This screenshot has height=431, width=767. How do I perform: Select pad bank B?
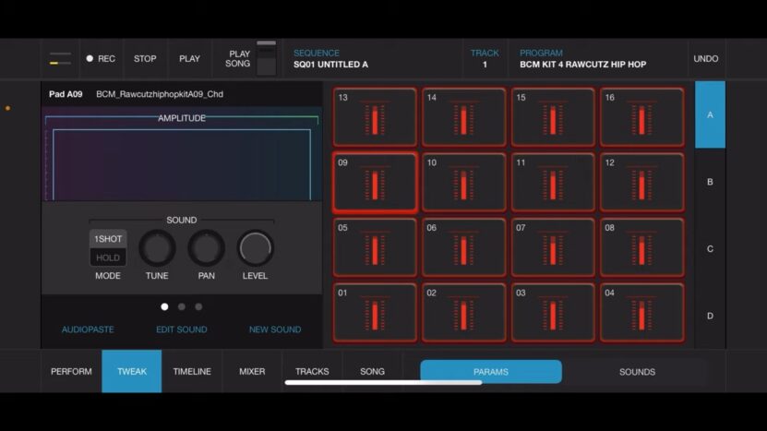click(710, 182)
